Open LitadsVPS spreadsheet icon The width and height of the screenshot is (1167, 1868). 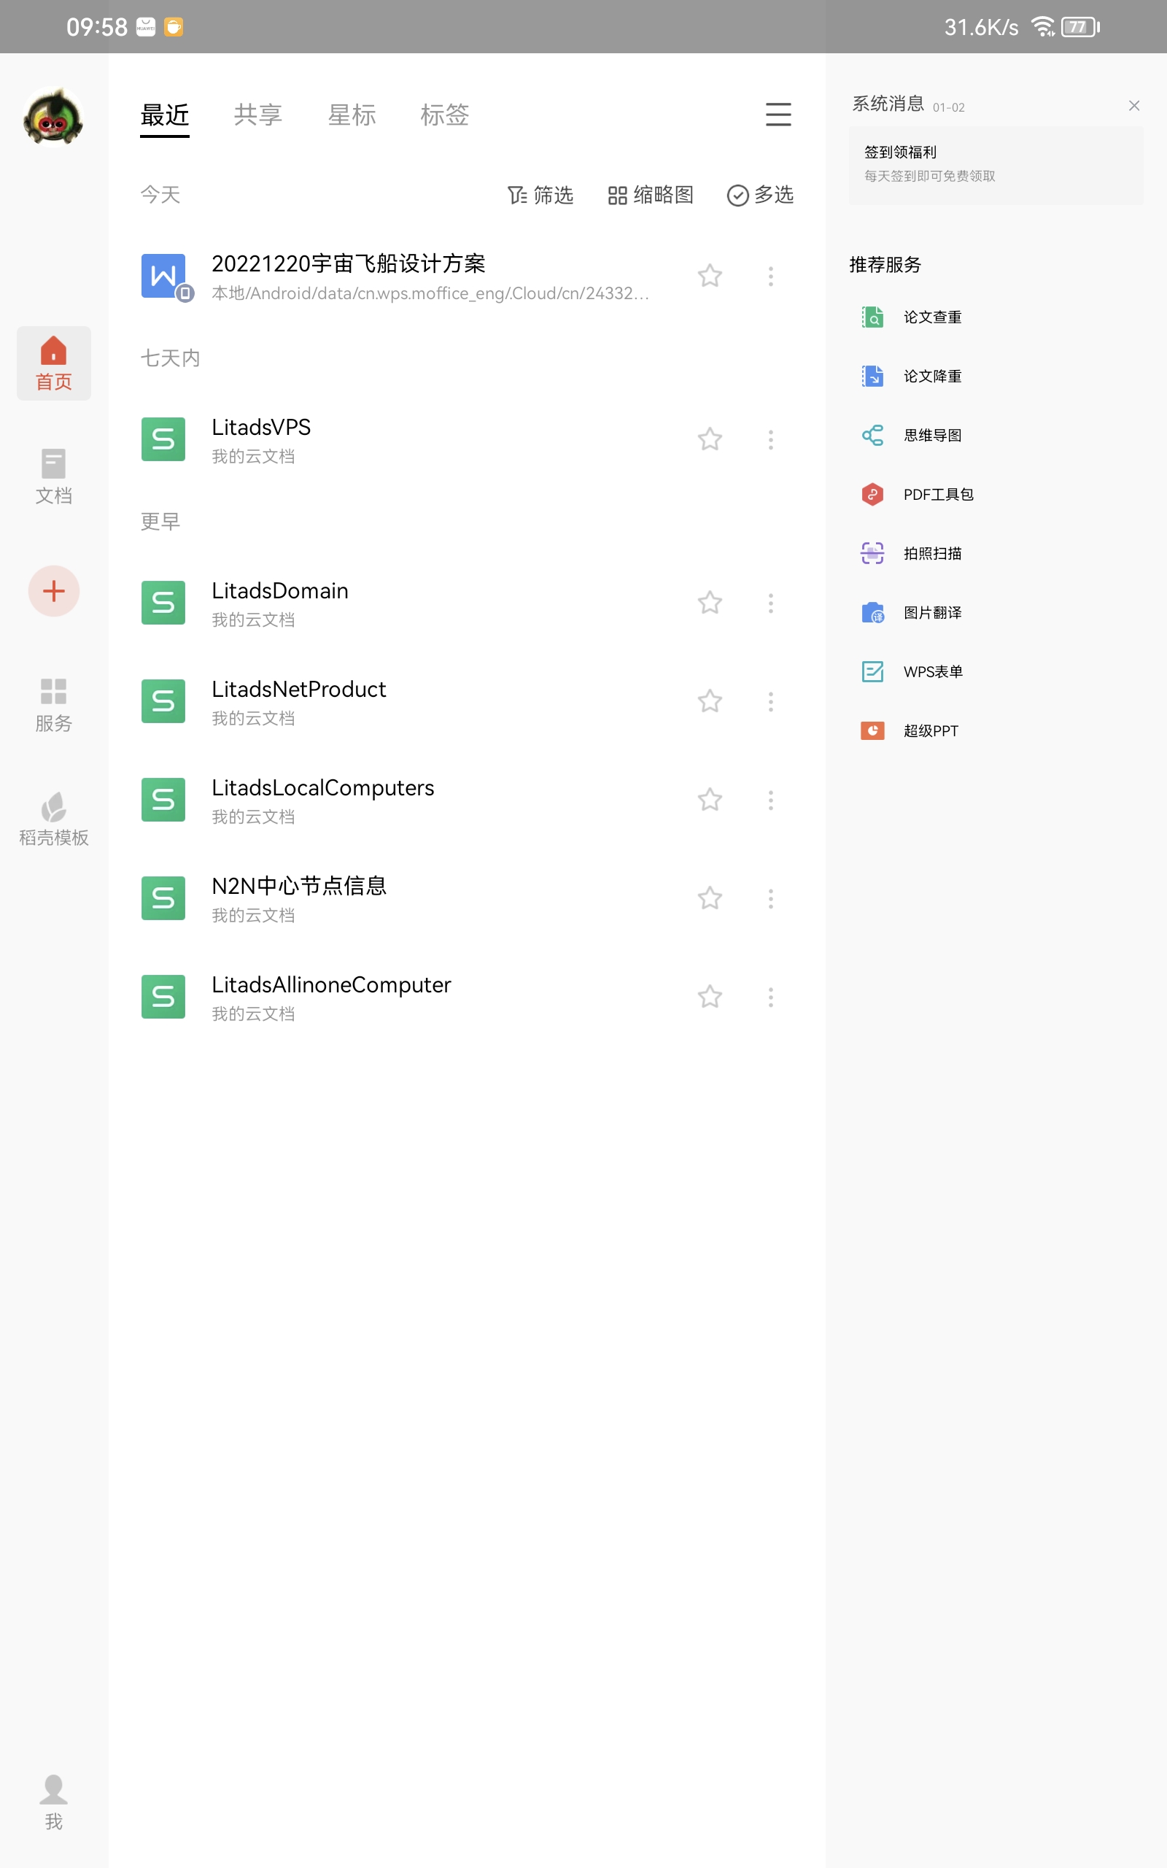[163, 439]
